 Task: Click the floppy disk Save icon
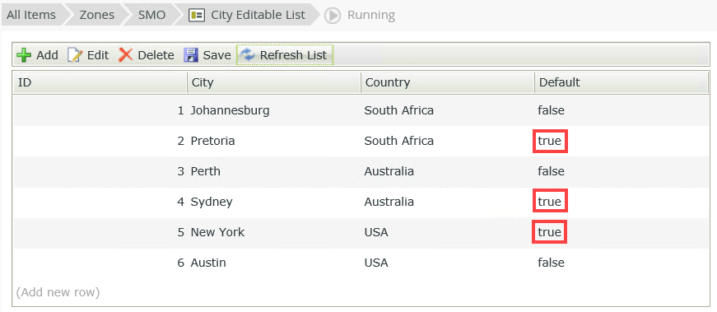[191, 55]
